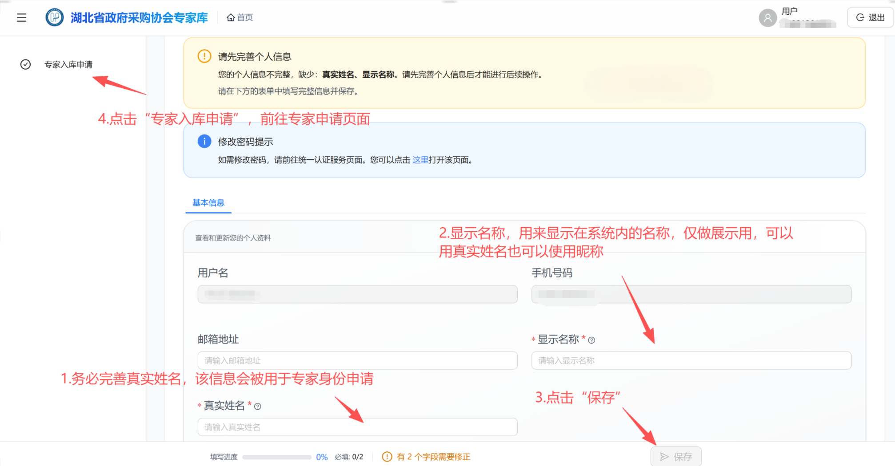
Task: Click the 退出 button to log out
Action: pos(870,17)
